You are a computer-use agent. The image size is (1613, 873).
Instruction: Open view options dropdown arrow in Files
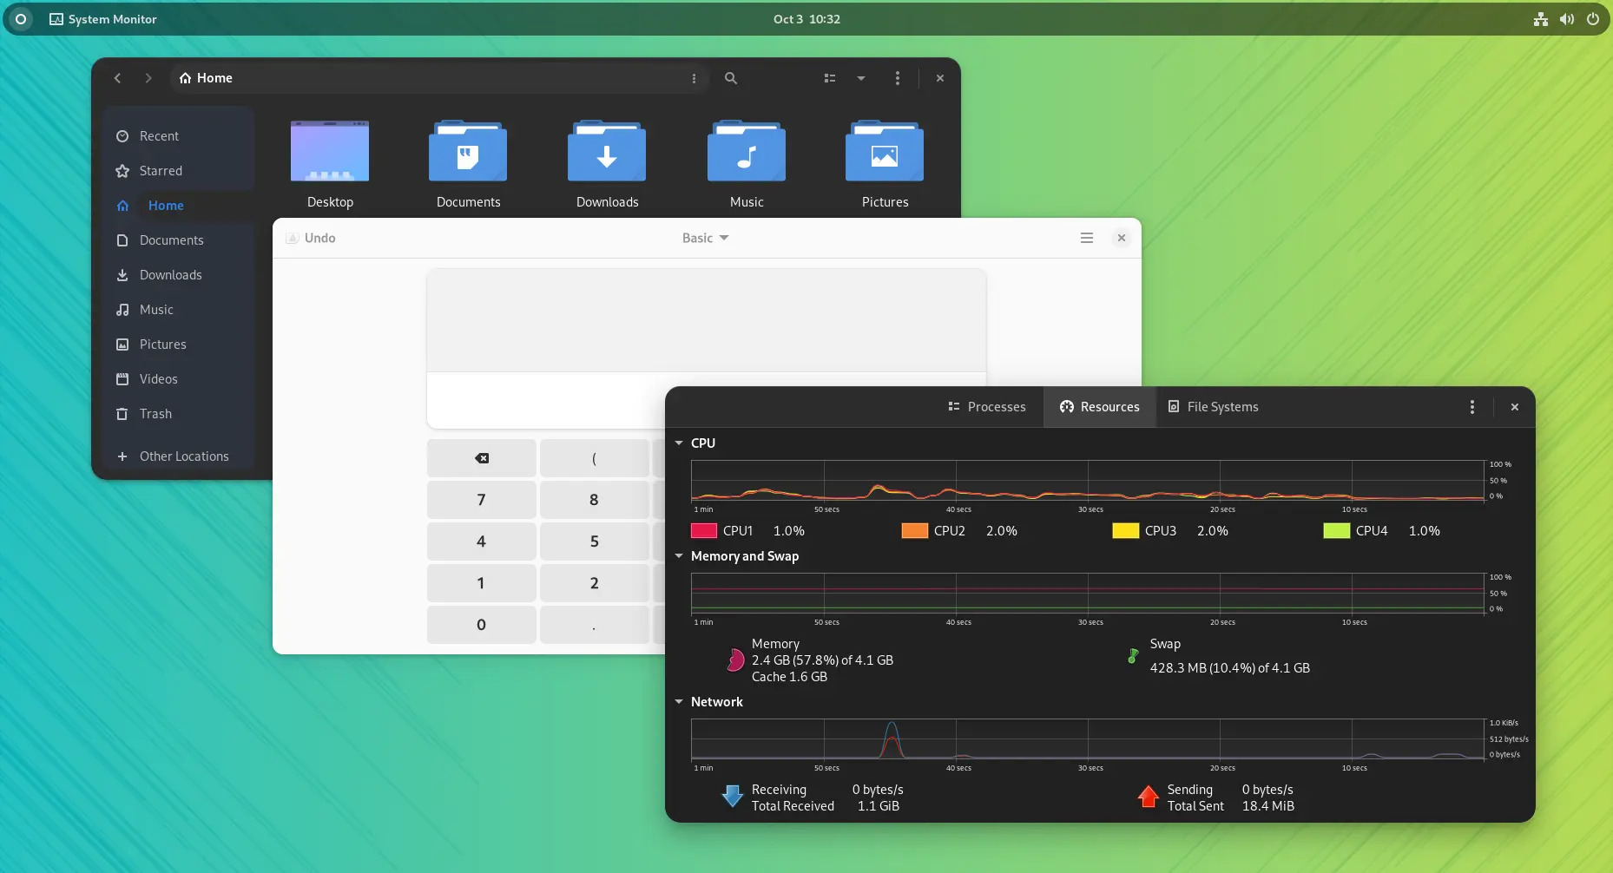tap(861, 78)
